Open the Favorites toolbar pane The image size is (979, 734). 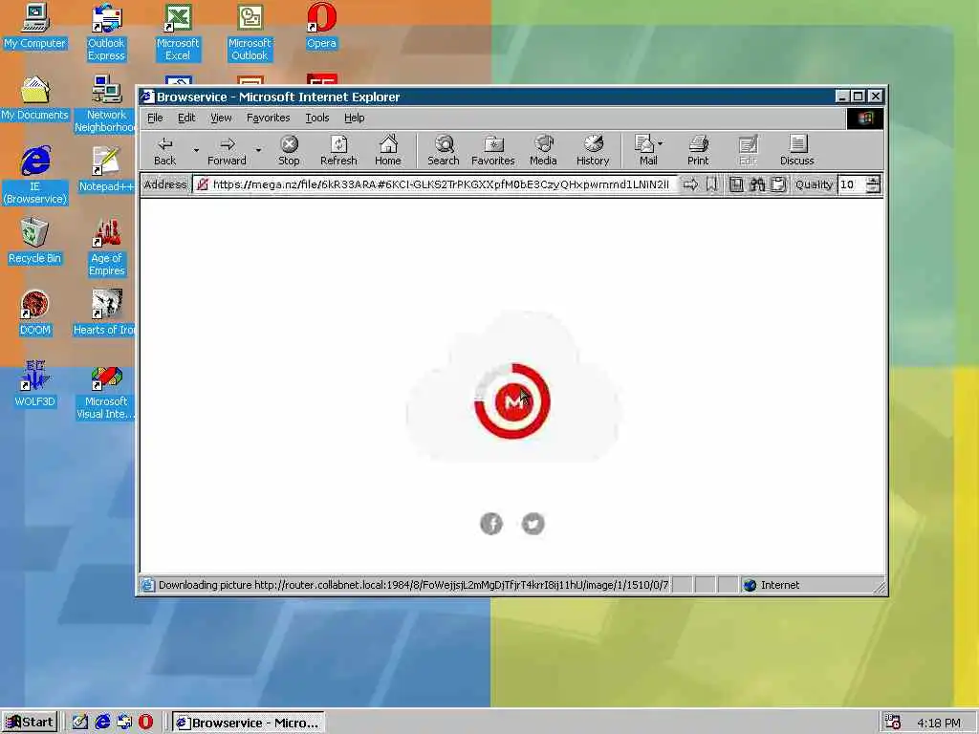click(x=492, y=150)
